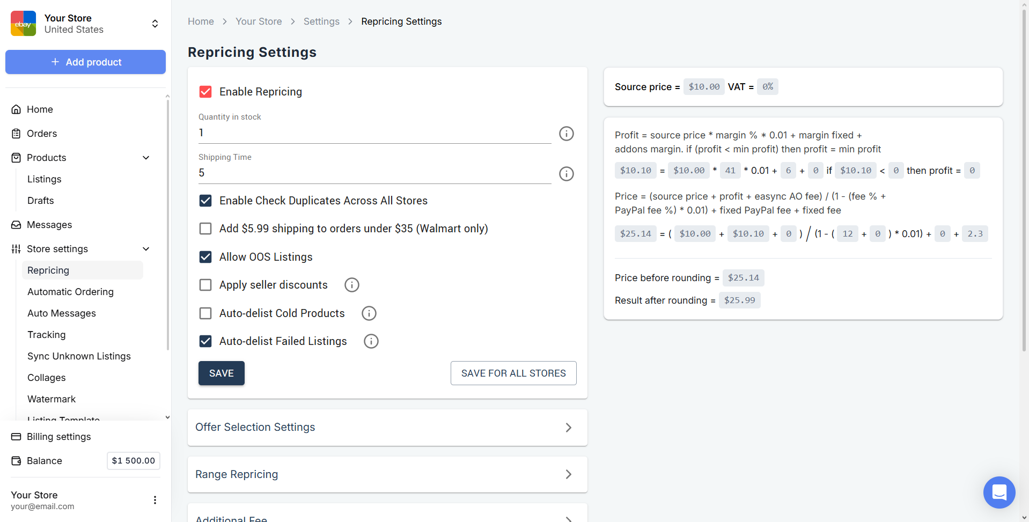
Task: Disable the Enable Repricing checkbox
Action: (x=205, y=92)
